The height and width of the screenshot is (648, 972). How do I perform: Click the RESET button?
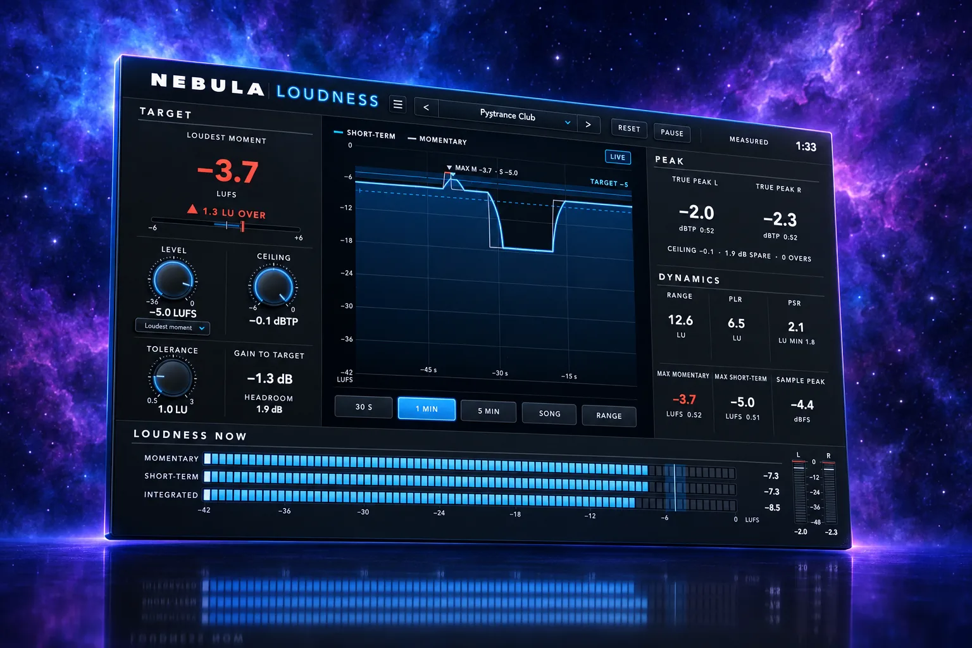click(x=629, y=128)
